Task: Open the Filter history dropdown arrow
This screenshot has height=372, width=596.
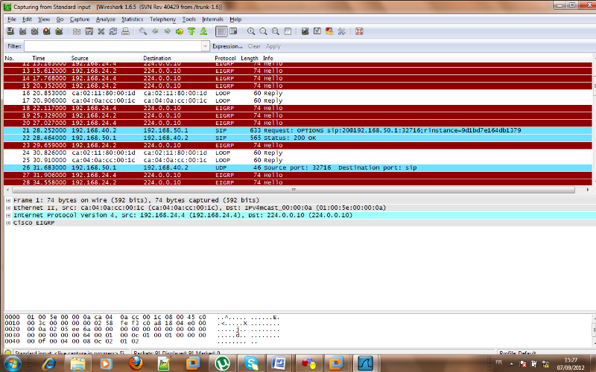Action: [x=205, y=46]
